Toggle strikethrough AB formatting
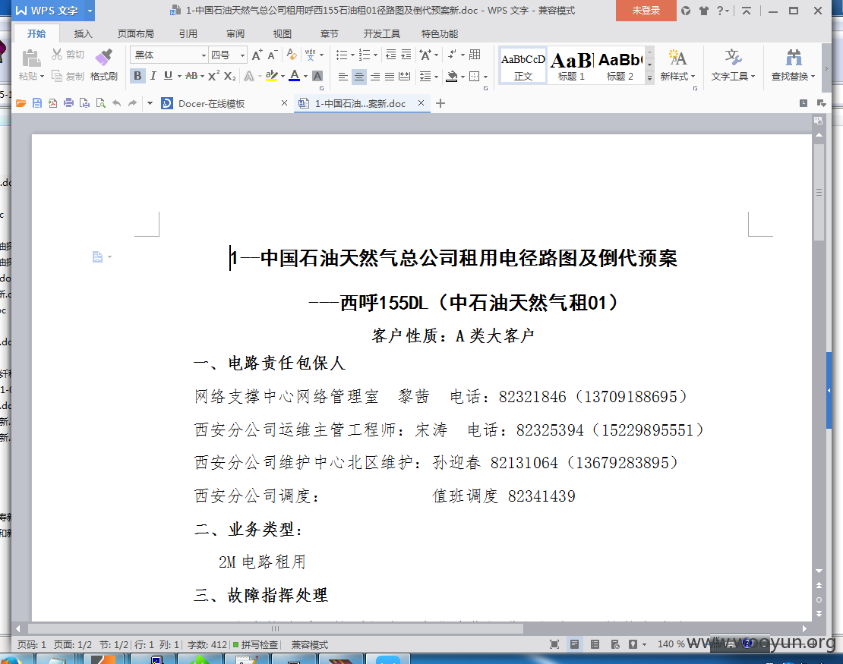The height and width of the screenshot is (664, 843). click(x=191, y=76)
